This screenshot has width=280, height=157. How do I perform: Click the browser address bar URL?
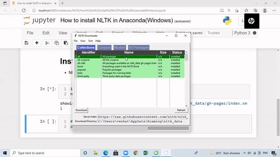point(102,10)
